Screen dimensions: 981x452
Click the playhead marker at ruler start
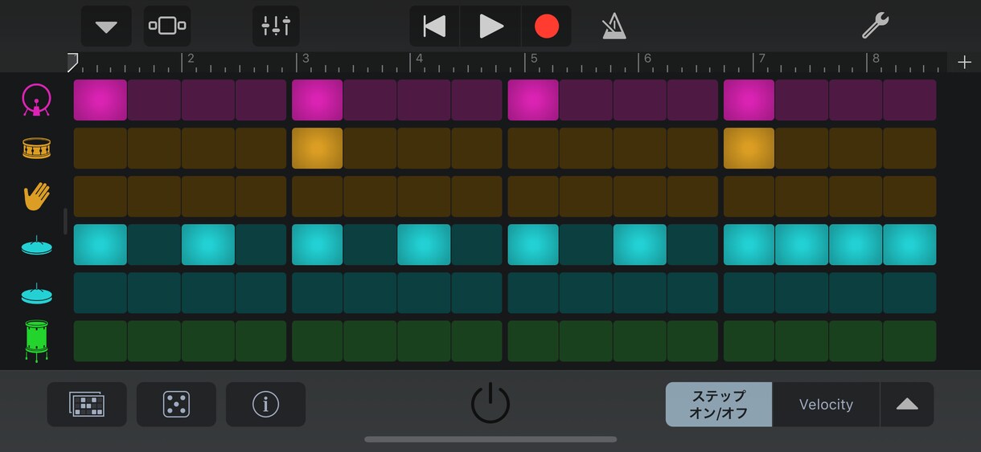pyautogui.click(x=72, y=61)
